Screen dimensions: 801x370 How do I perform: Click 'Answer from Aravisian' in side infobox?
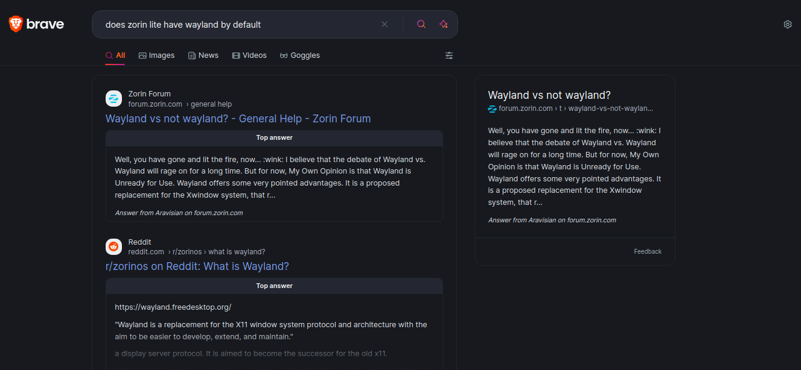pos(552,220)
